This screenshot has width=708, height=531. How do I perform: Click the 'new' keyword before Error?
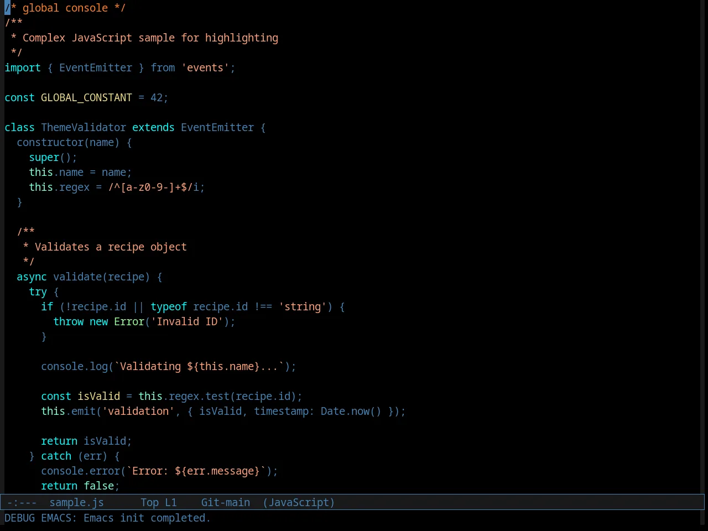coord(98,321)
